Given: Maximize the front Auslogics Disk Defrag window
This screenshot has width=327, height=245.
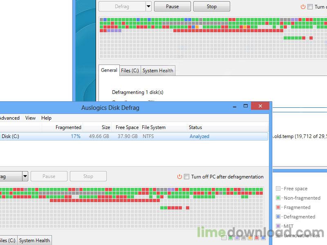Looking at the screenshot, I should pos(246,106).
